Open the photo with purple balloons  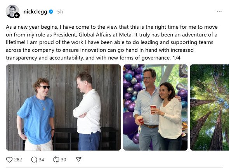click(155, 107)
